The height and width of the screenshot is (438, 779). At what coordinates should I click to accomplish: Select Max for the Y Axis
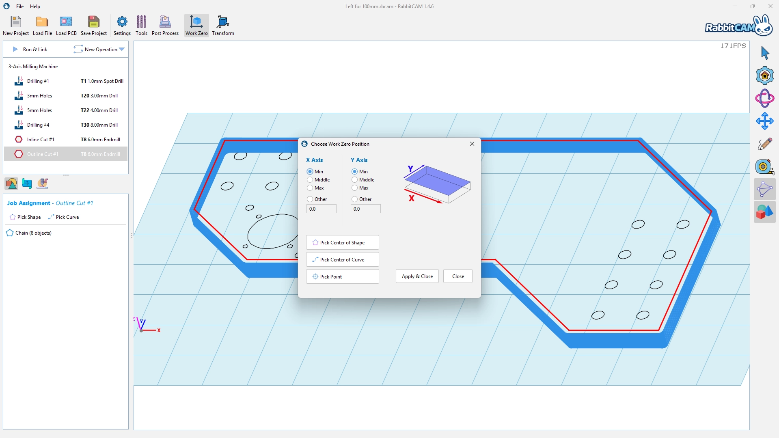355,188
